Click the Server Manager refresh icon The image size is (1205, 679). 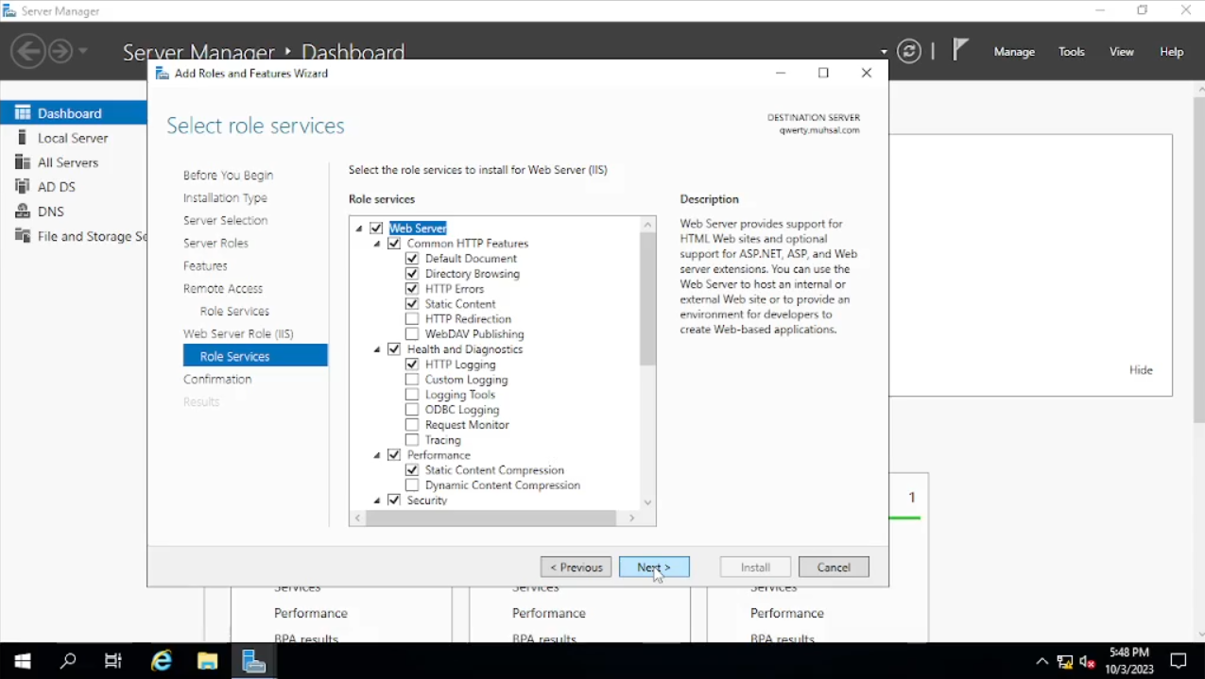909,52
